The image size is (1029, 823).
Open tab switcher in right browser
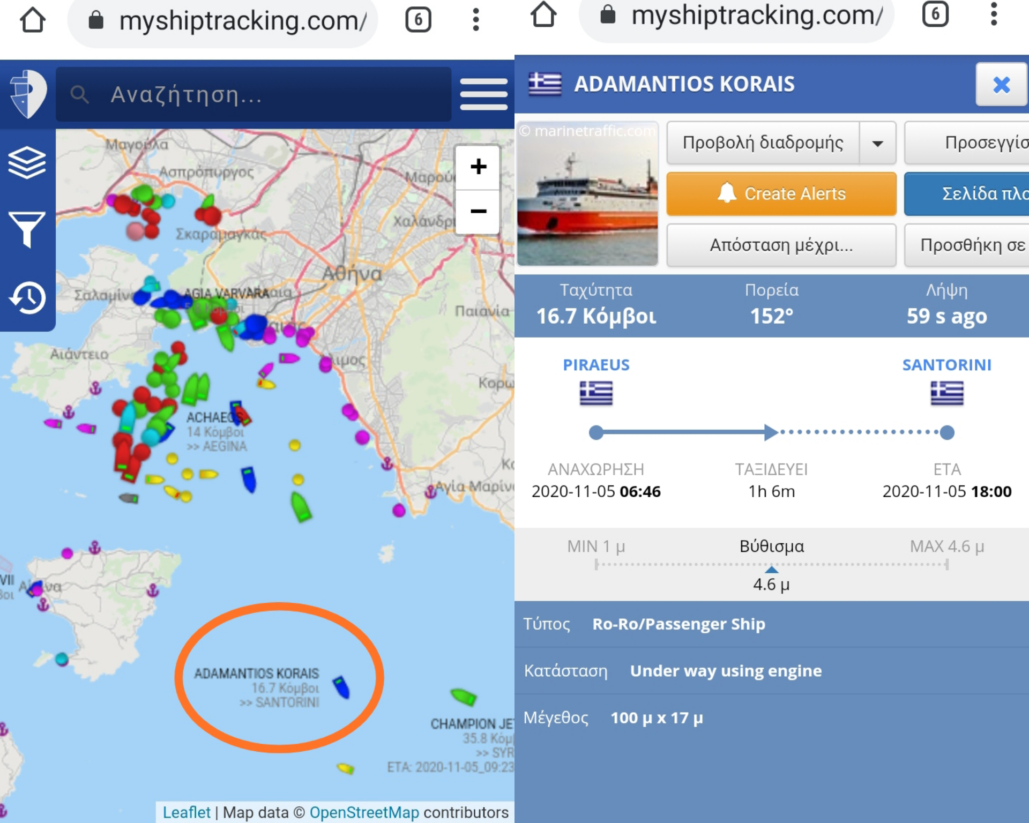coord(935,14)
